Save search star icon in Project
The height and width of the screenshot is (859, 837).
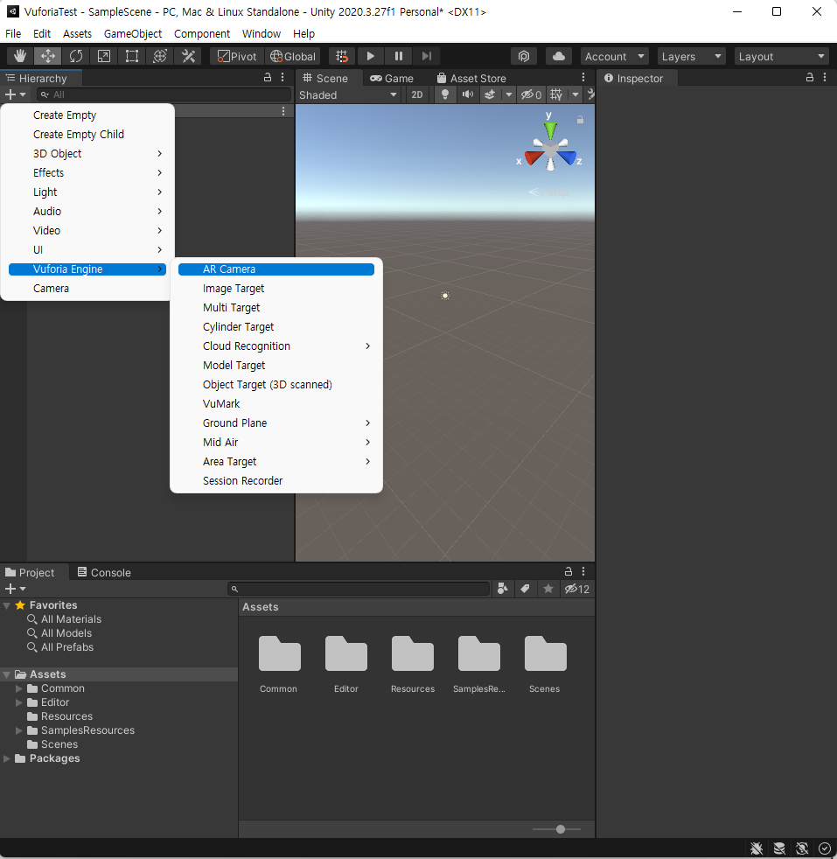[x=548, y=589]
